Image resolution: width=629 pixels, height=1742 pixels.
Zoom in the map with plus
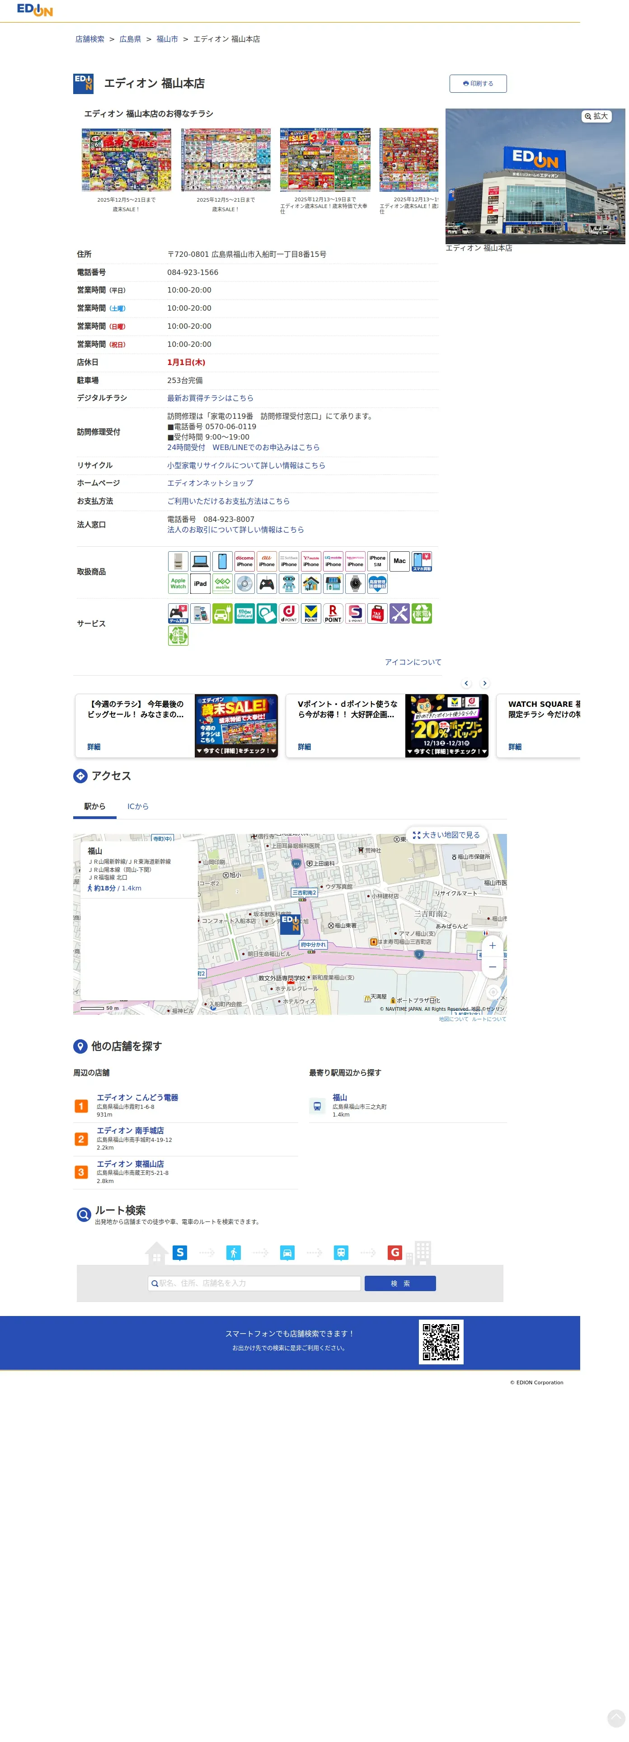[x=493, y=945]
